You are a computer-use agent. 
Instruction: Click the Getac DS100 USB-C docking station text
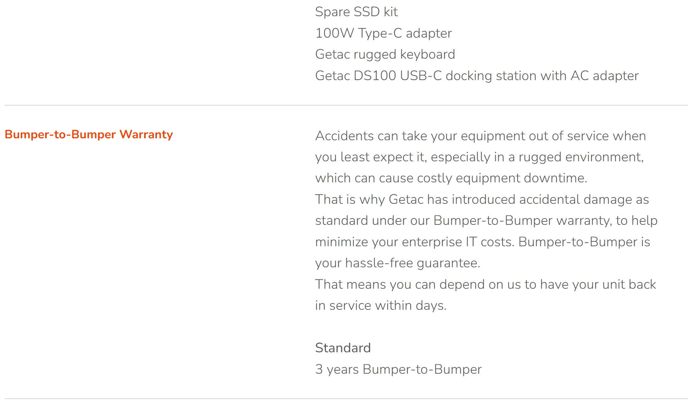pos(477,76)
